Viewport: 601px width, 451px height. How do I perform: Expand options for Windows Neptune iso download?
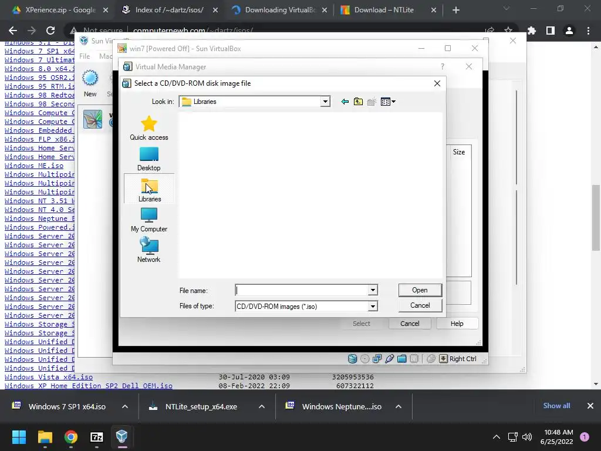[x=399, y=406]
